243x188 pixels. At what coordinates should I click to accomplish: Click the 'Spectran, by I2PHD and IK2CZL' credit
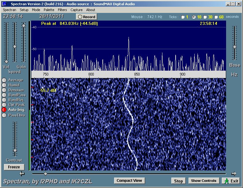point(47,181)
